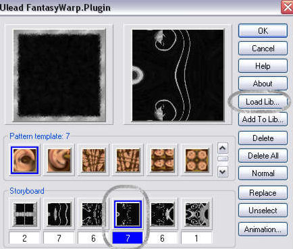Click Load Lib... button

(x=263, y=102)
